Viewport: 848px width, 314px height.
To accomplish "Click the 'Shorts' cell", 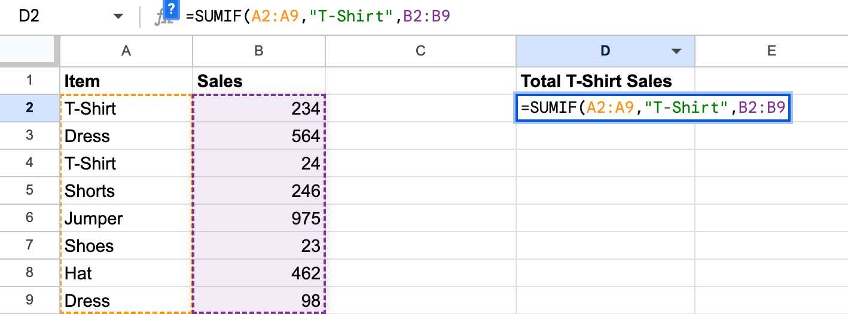I will click(x=126, y=190).
